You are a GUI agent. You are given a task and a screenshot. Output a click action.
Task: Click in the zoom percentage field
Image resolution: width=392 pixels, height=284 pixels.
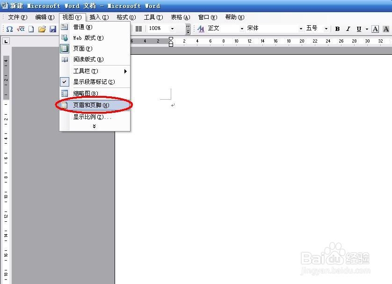pos(158,29)
